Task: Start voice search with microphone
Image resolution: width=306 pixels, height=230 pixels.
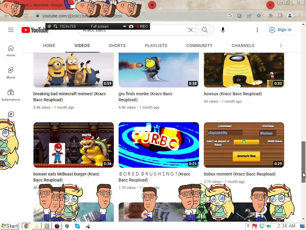Action: pos(223,30)
